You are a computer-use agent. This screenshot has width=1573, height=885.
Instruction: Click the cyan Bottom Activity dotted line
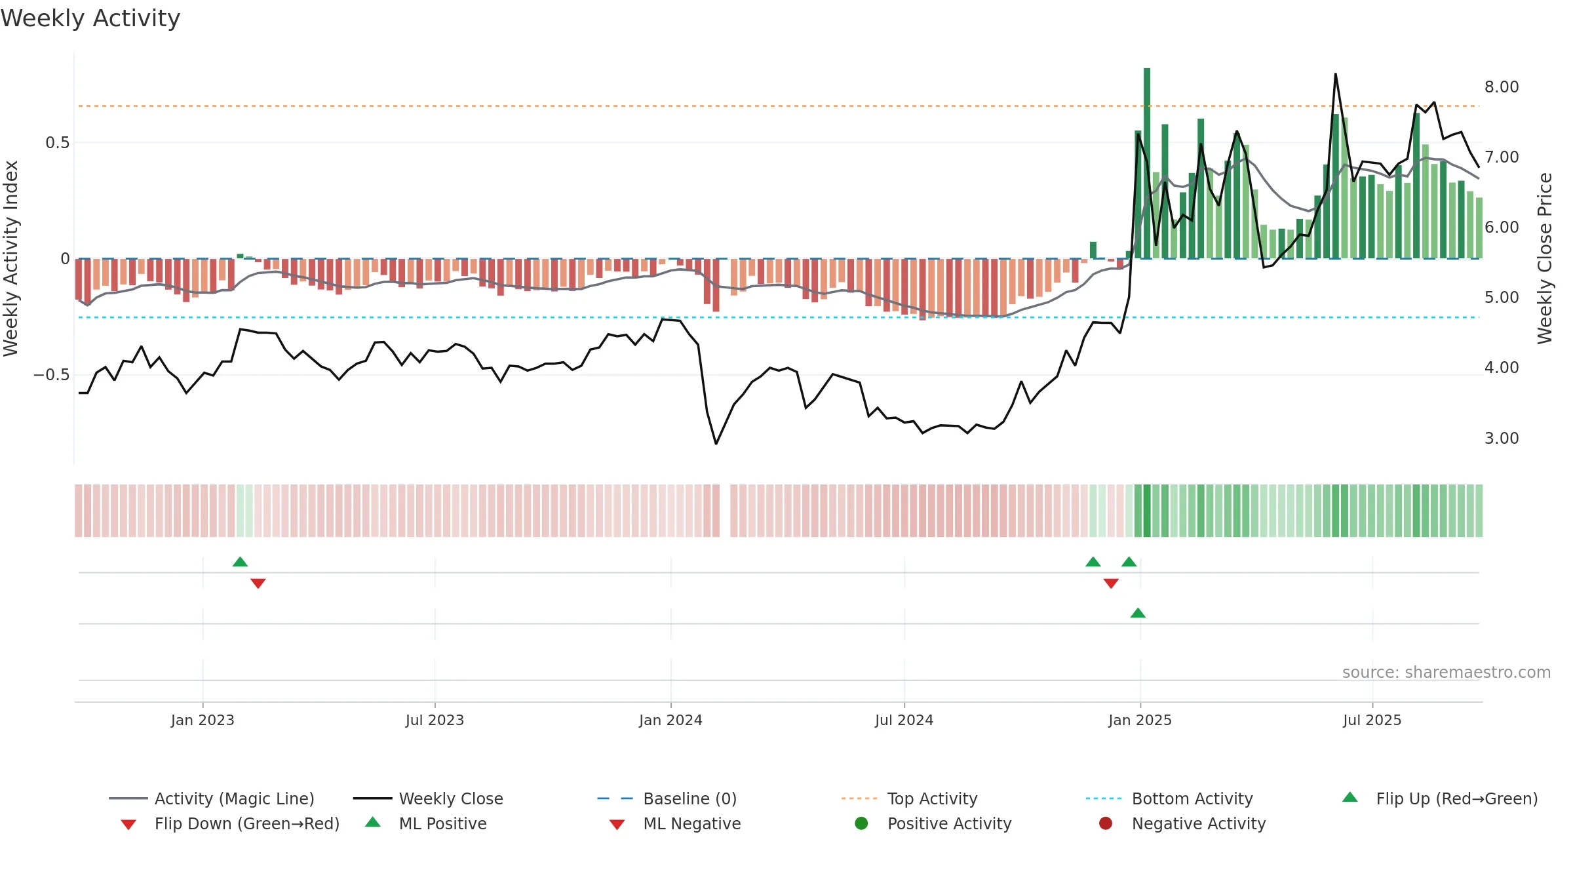pos(779,317)
